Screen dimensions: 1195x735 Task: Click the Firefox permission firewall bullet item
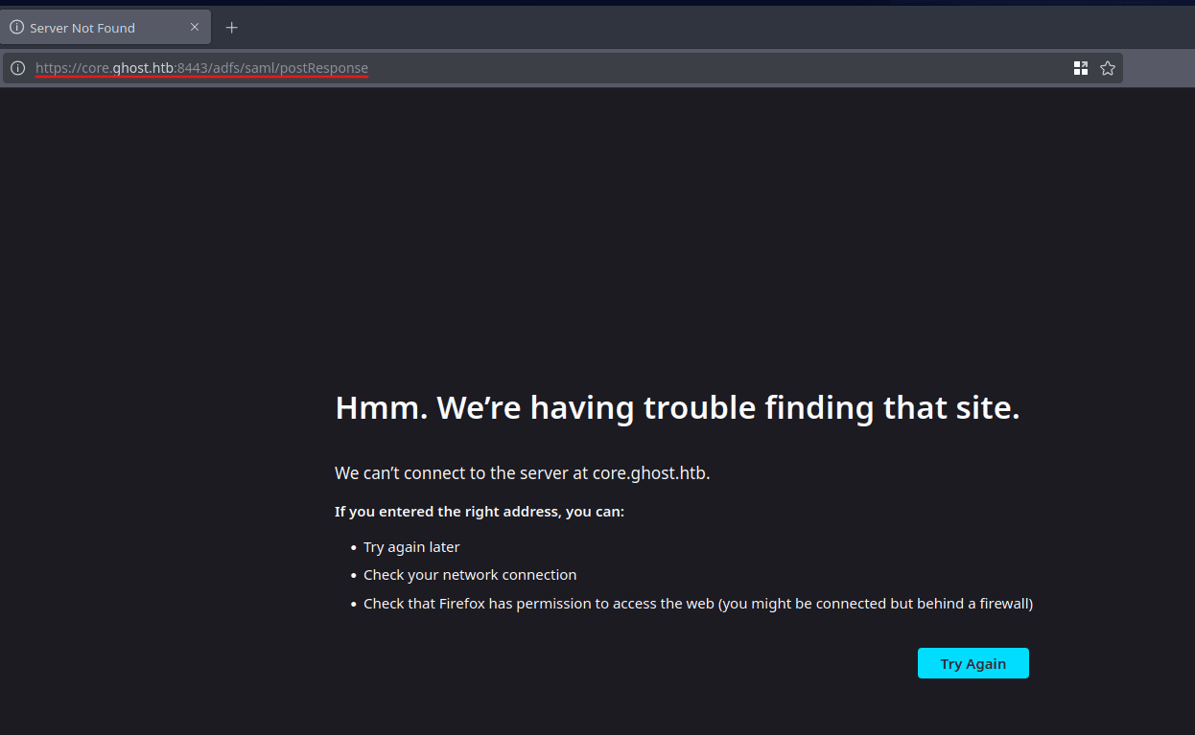pyautogui.click(x=697, y=604)
